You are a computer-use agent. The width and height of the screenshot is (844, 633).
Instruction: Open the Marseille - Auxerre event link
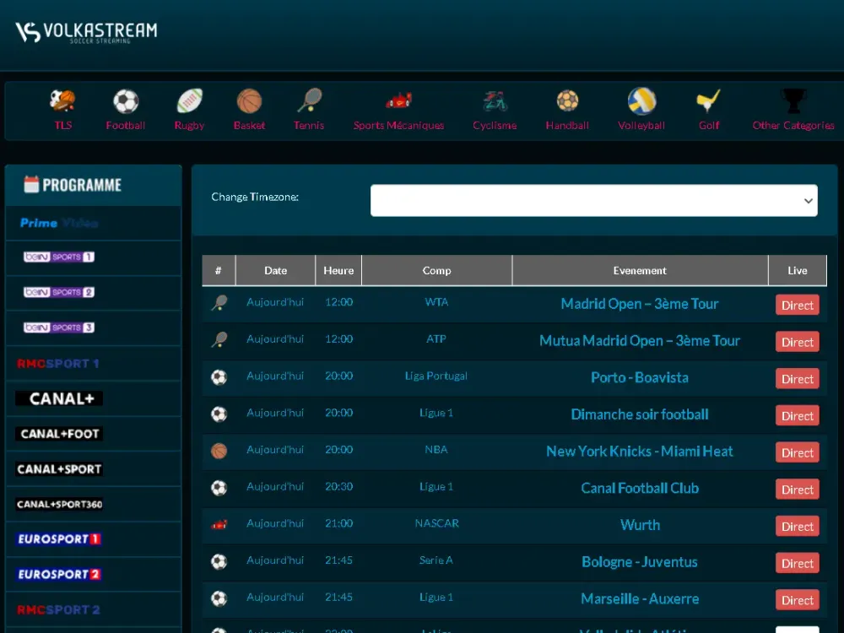coord(640,599)
